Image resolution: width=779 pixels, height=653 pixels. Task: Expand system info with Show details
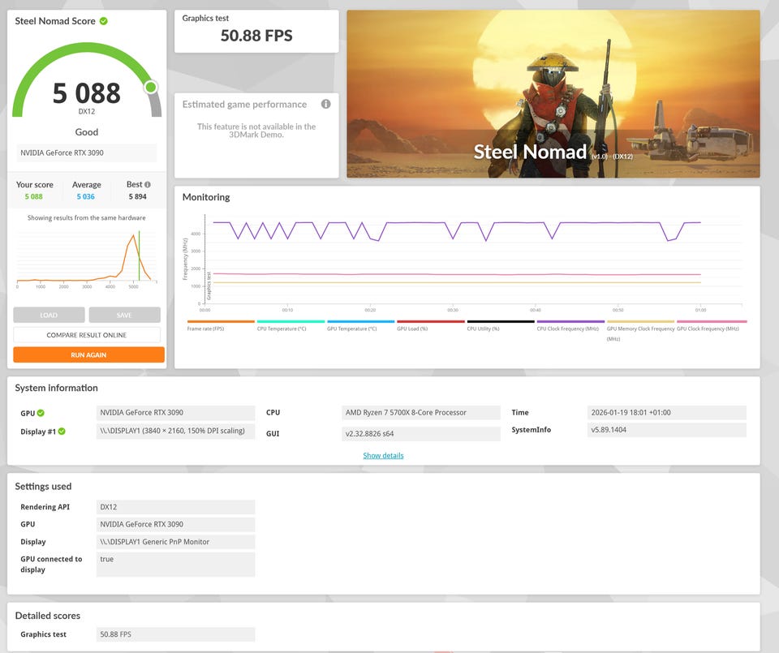point(383,455)
